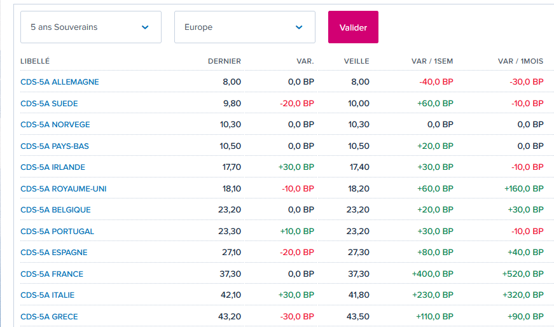Open CDS-5A PAYS-BAS details
This screenshot has height=327, width=554.
[x=55, y=146]
